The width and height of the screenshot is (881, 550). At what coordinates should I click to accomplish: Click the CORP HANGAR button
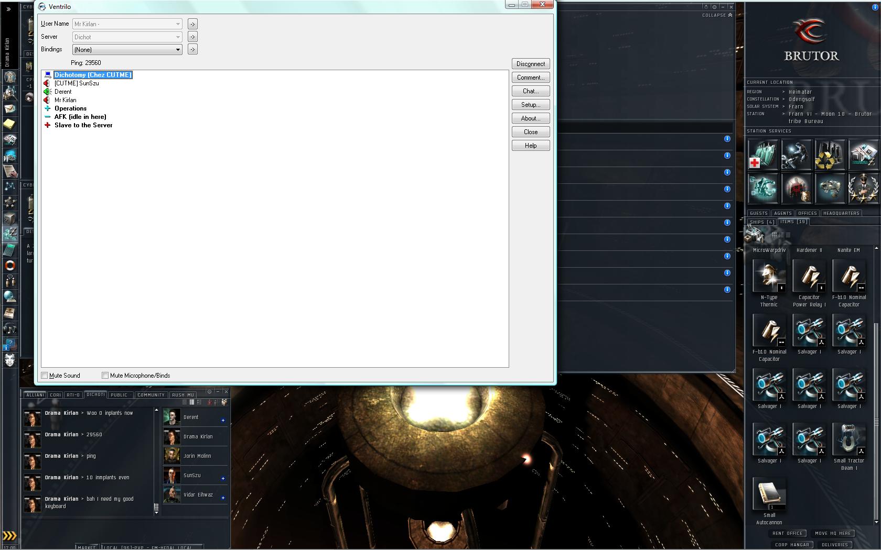(792, 545)
